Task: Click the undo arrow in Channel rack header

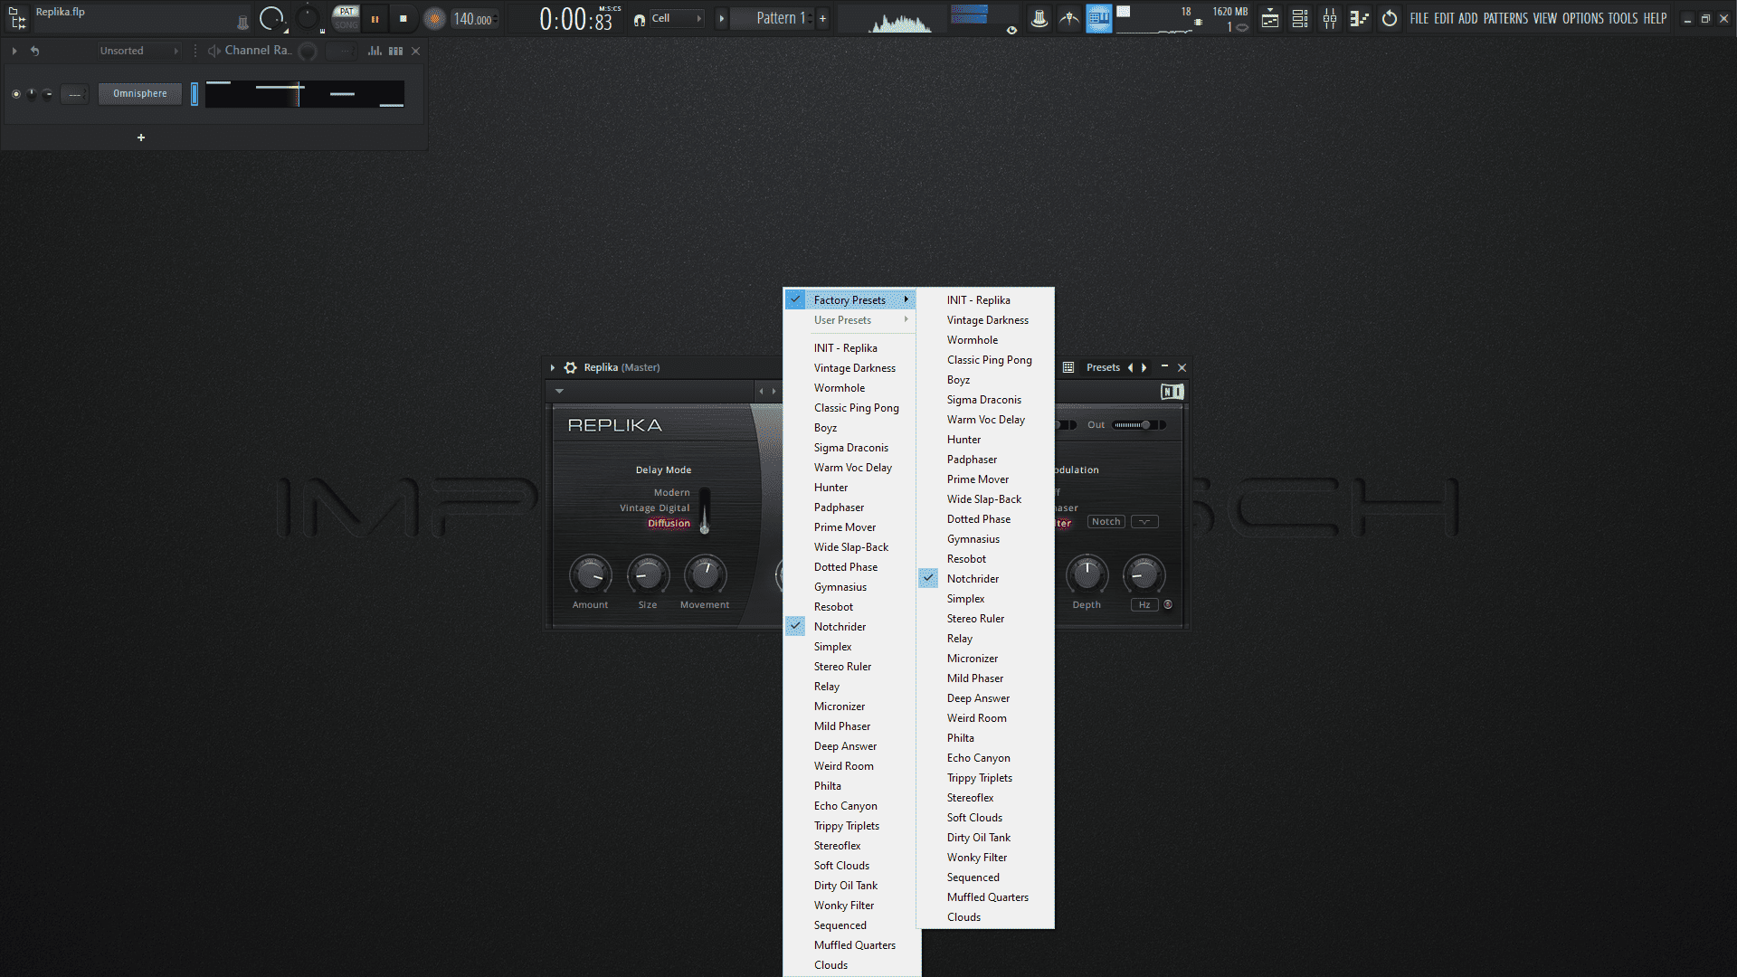Action: (x=34, y=51)
